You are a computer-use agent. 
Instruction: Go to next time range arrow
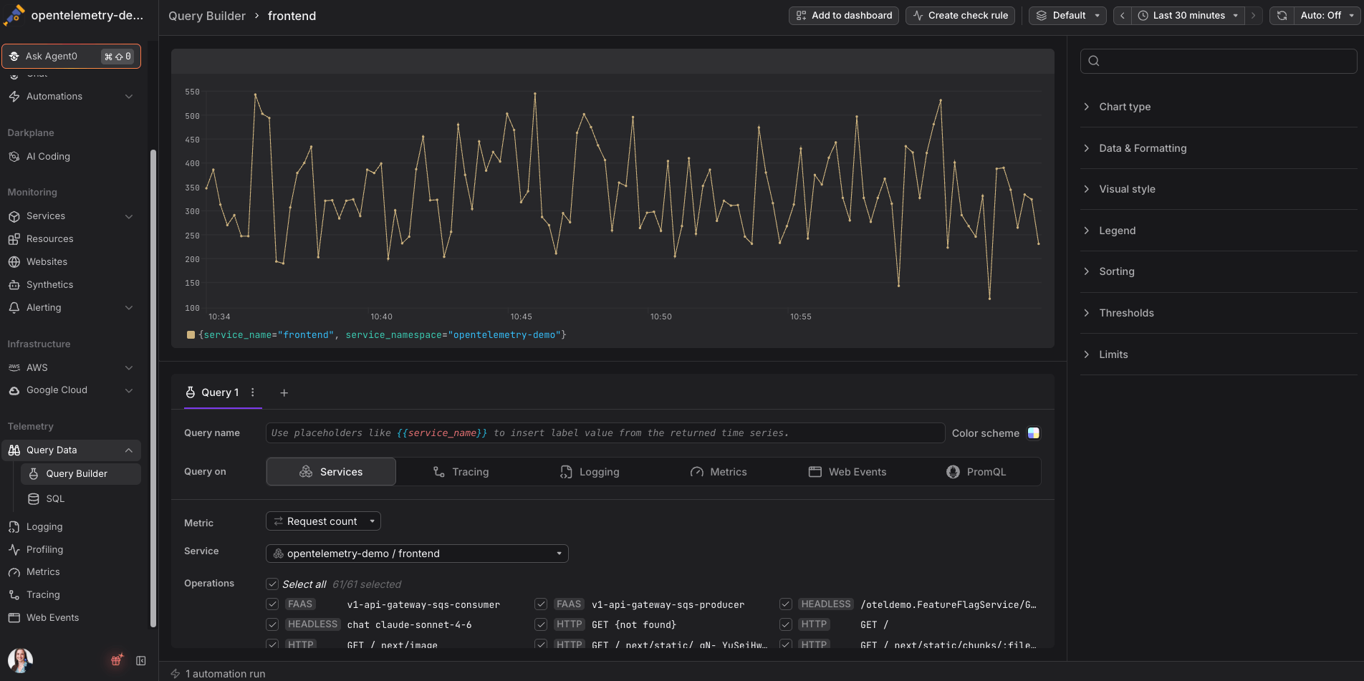pos(1253,16)
